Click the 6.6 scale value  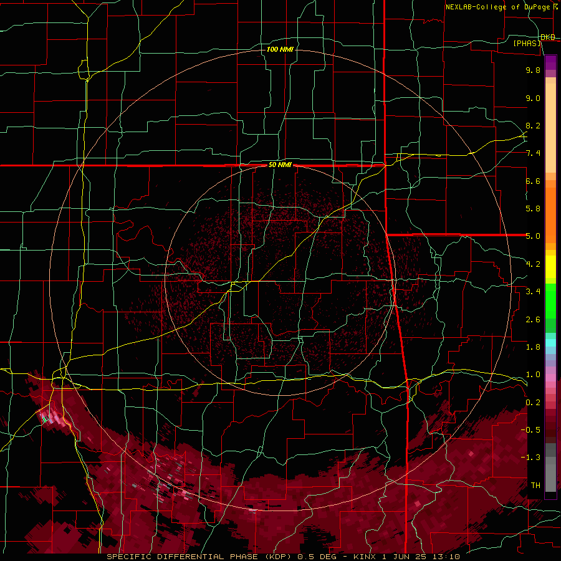point(533,181)
